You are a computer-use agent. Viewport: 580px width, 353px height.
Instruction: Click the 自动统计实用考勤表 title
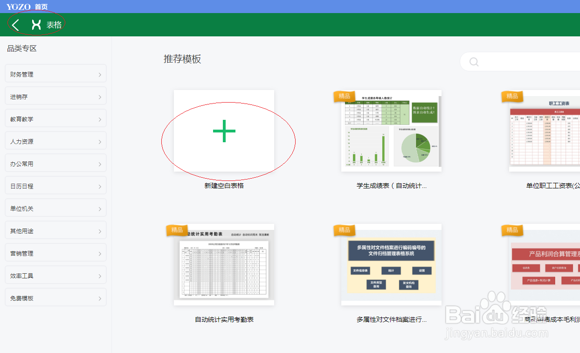pos(224,319)
